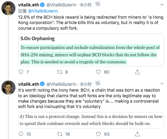
Task: Click the @VitalikButerin handle on second tweet
Action: (x=61, y=84)
